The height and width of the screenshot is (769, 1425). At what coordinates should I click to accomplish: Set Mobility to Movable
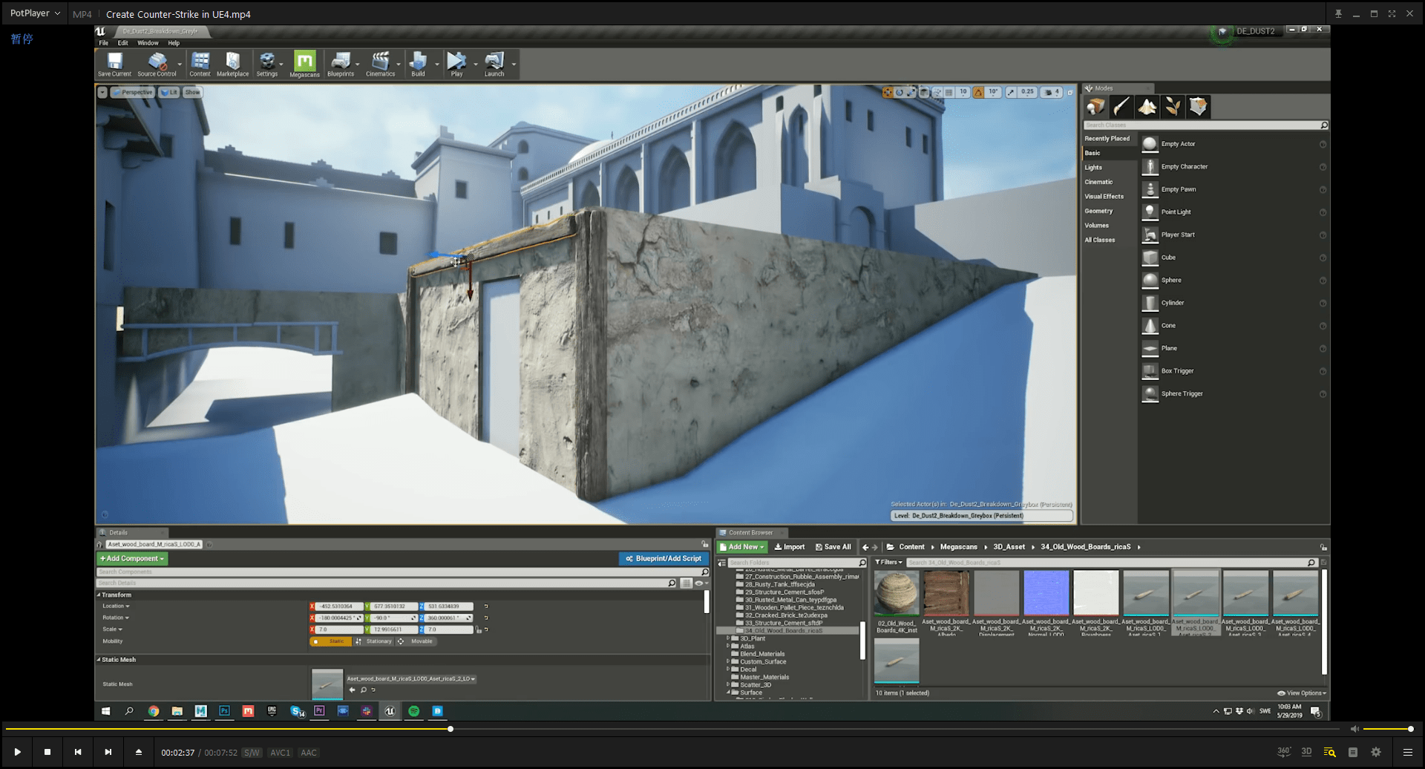(416, 641)
